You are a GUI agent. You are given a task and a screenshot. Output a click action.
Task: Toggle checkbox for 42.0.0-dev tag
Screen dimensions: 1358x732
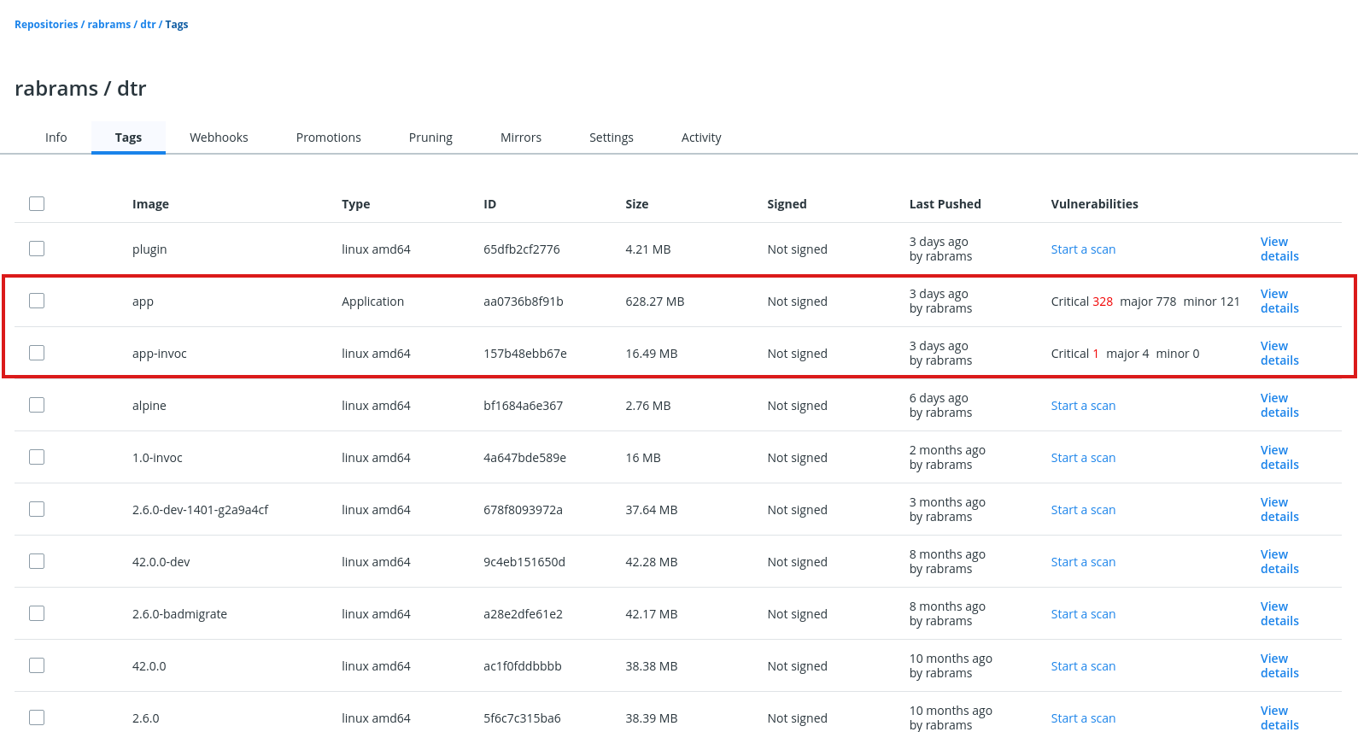[37, 561]
